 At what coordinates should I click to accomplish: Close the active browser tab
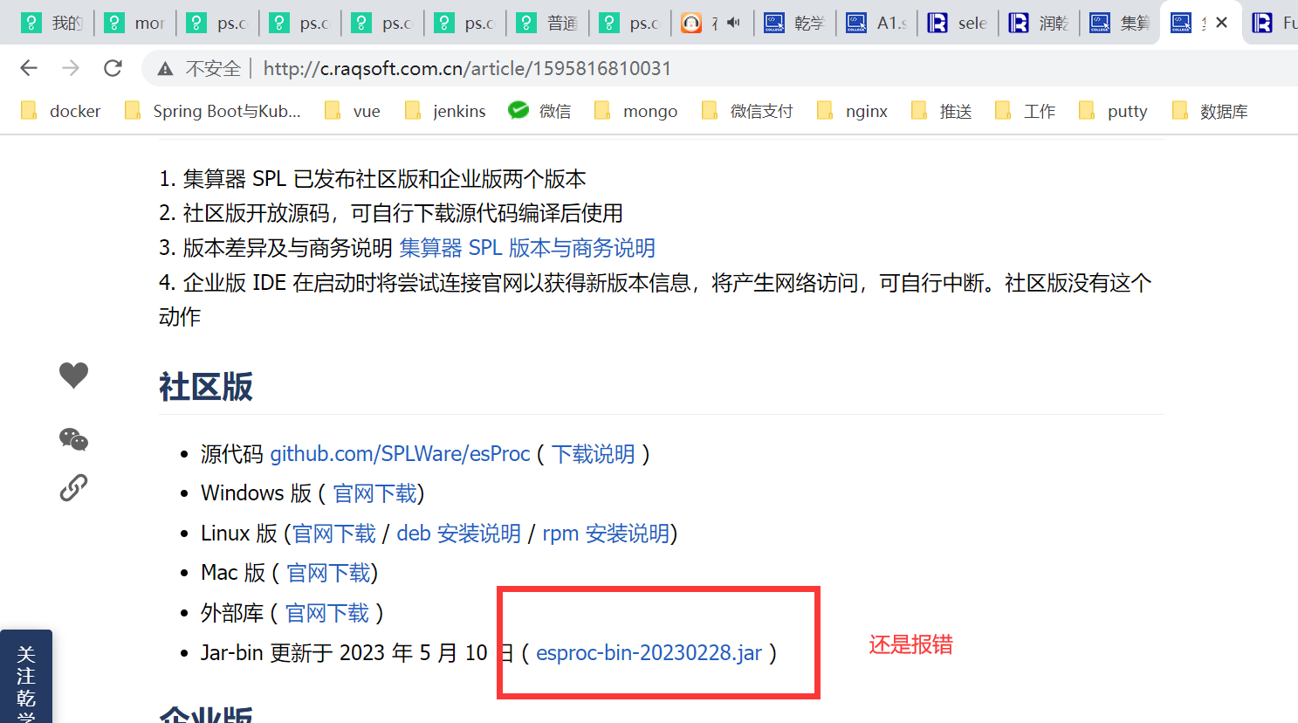click(1222, 23)
